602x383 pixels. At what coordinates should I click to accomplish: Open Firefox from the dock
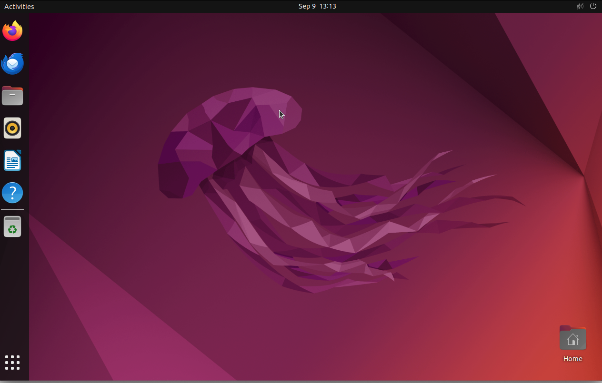coord(12,31)
